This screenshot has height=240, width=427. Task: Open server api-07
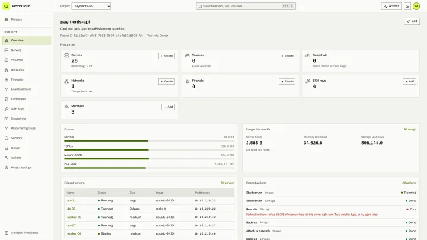click(x=71, y=226)
